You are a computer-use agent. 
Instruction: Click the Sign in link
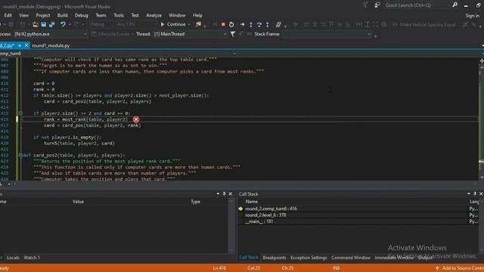click(x=472, y=16)
